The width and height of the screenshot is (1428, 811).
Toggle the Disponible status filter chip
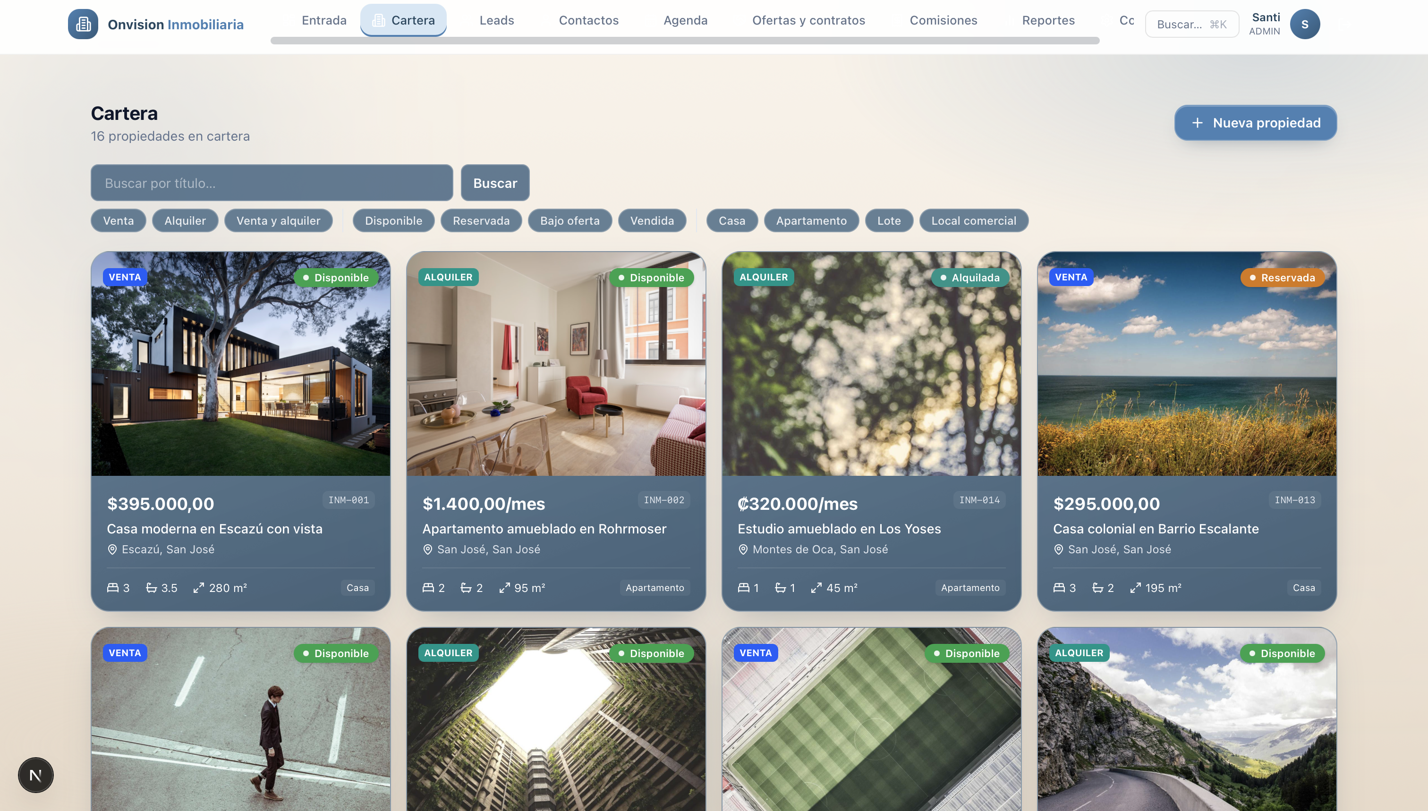393,220
